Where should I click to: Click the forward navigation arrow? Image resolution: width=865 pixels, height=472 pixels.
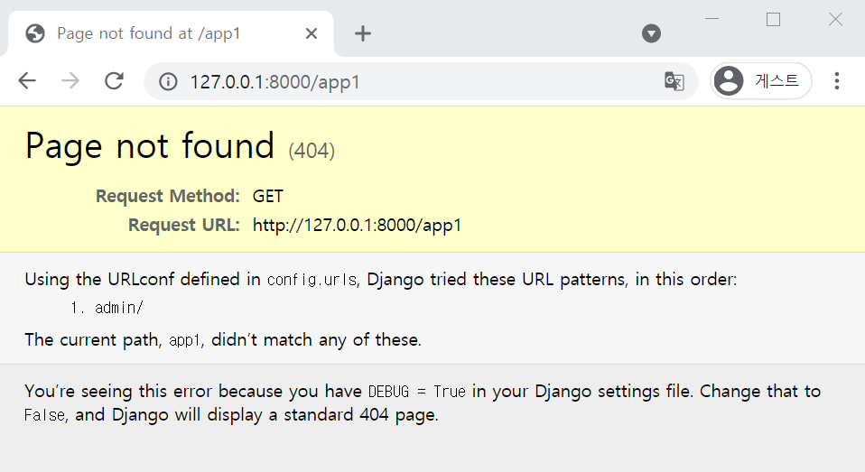coord(70,81)
